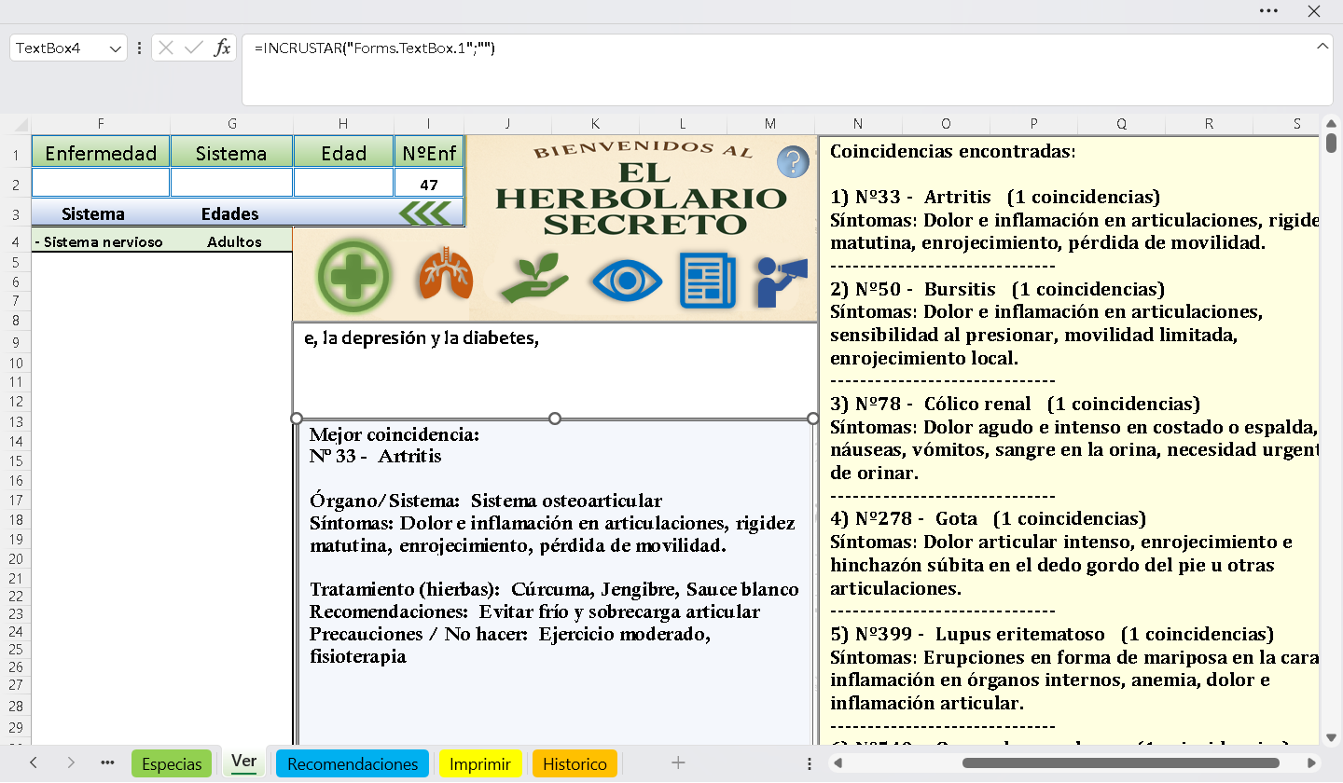
Task: Click the blue newspaper document icon
Action: click(x=708, y=281)
